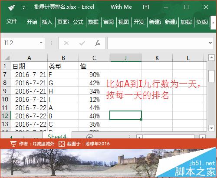
Task: Select column C header
Action: [x=94, y=58]
